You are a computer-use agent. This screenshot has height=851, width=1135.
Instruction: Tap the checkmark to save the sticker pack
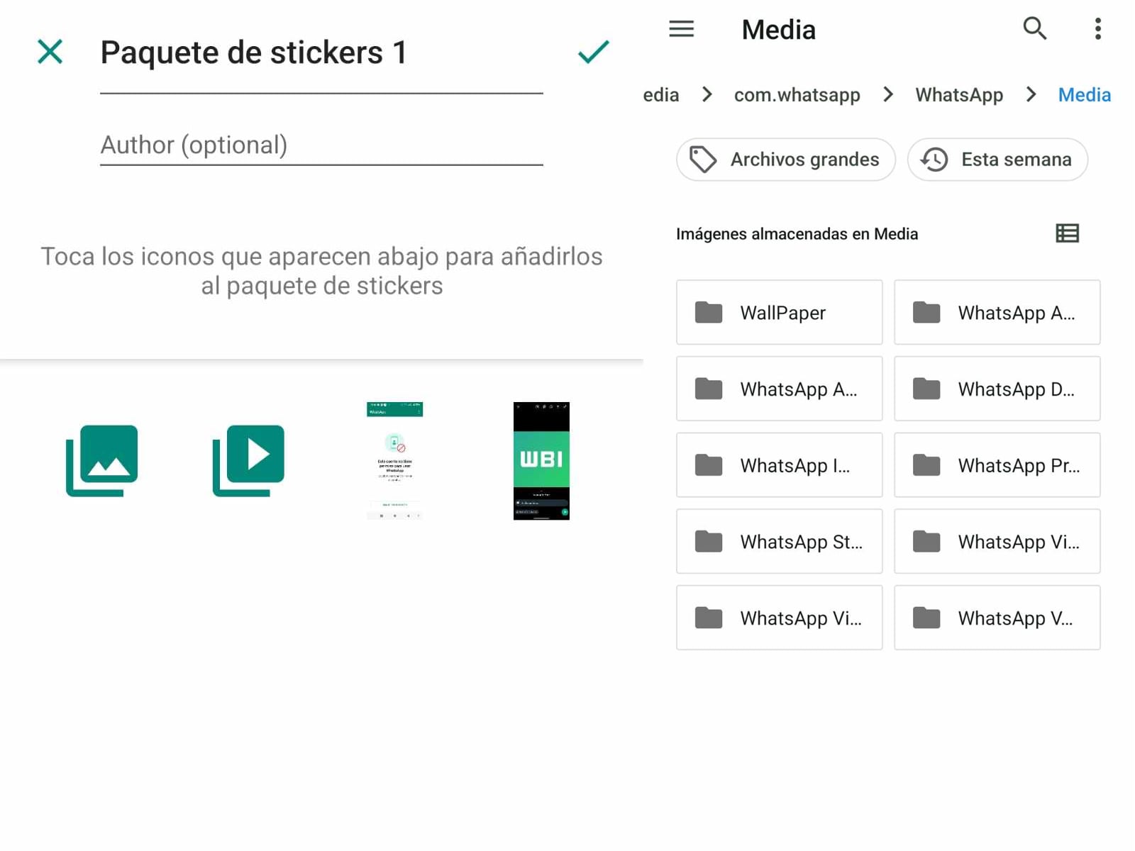592,52
